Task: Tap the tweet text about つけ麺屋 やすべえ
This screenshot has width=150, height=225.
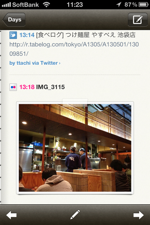Action: click(x=86, y=35)
